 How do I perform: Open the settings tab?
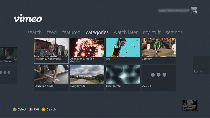[x=174, y=32]
